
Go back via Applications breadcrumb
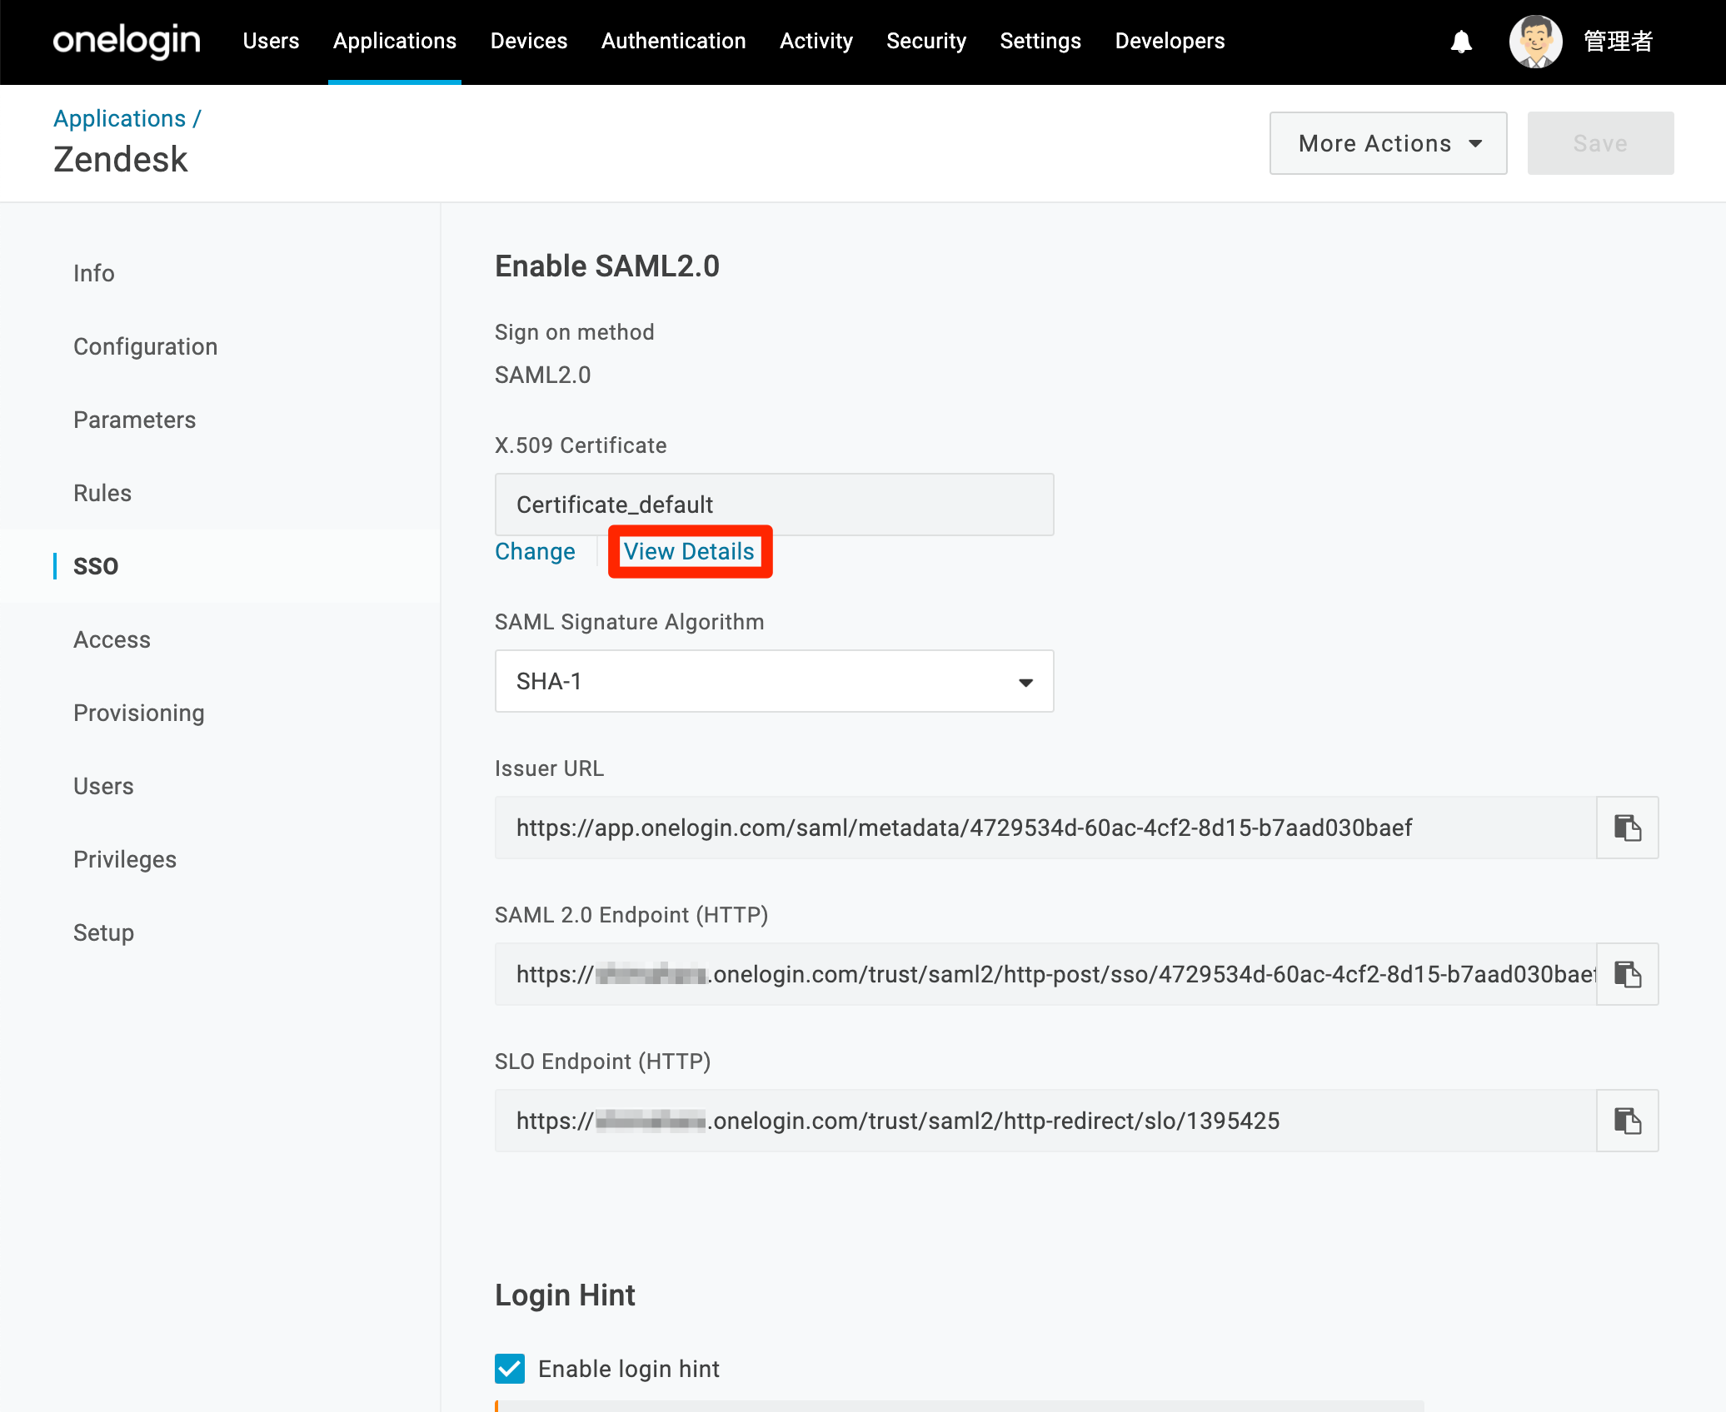point(120,118)
